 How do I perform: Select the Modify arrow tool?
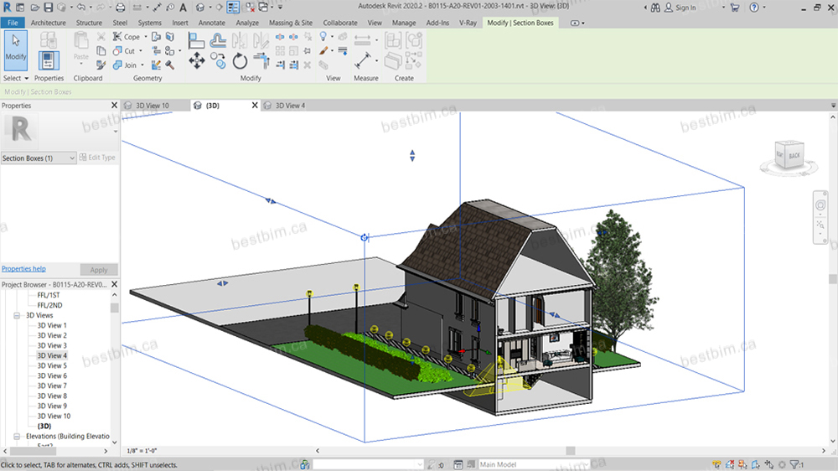15,50
